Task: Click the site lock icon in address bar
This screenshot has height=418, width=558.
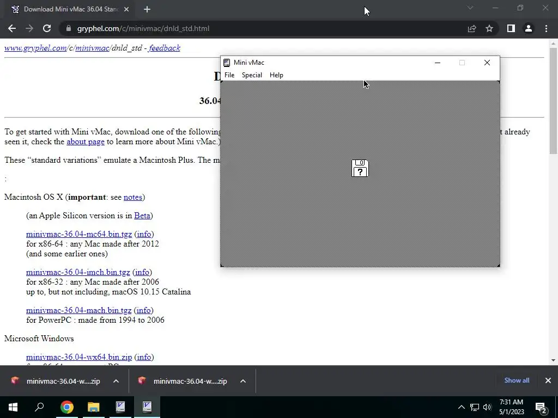Action: [x=69, y=28]
